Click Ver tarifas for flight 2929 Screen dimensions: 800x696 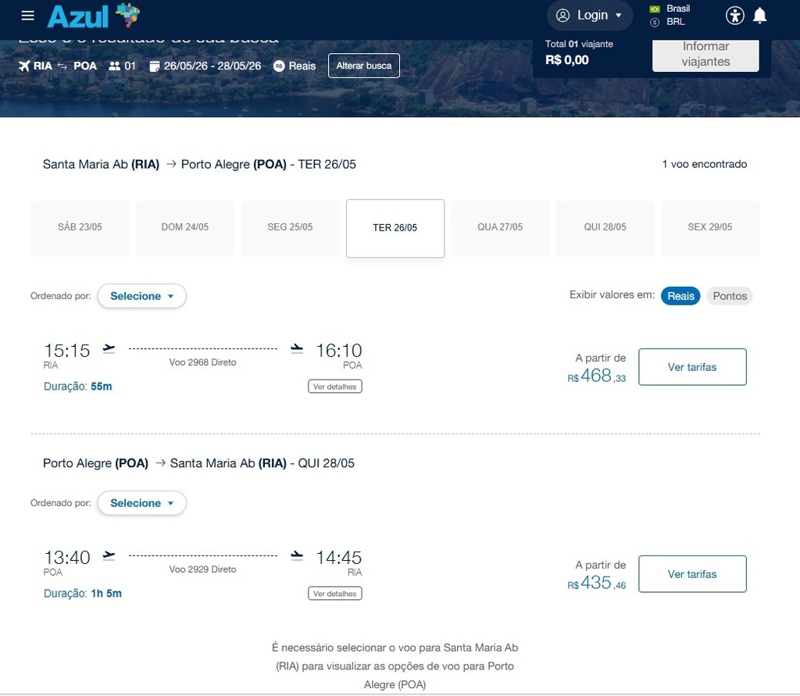click(691, 574)
